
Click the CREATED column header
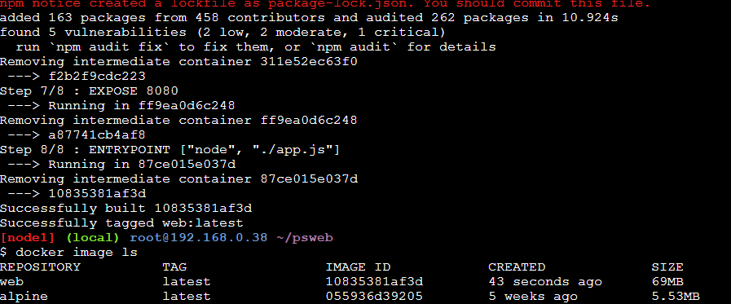[517, 267]
